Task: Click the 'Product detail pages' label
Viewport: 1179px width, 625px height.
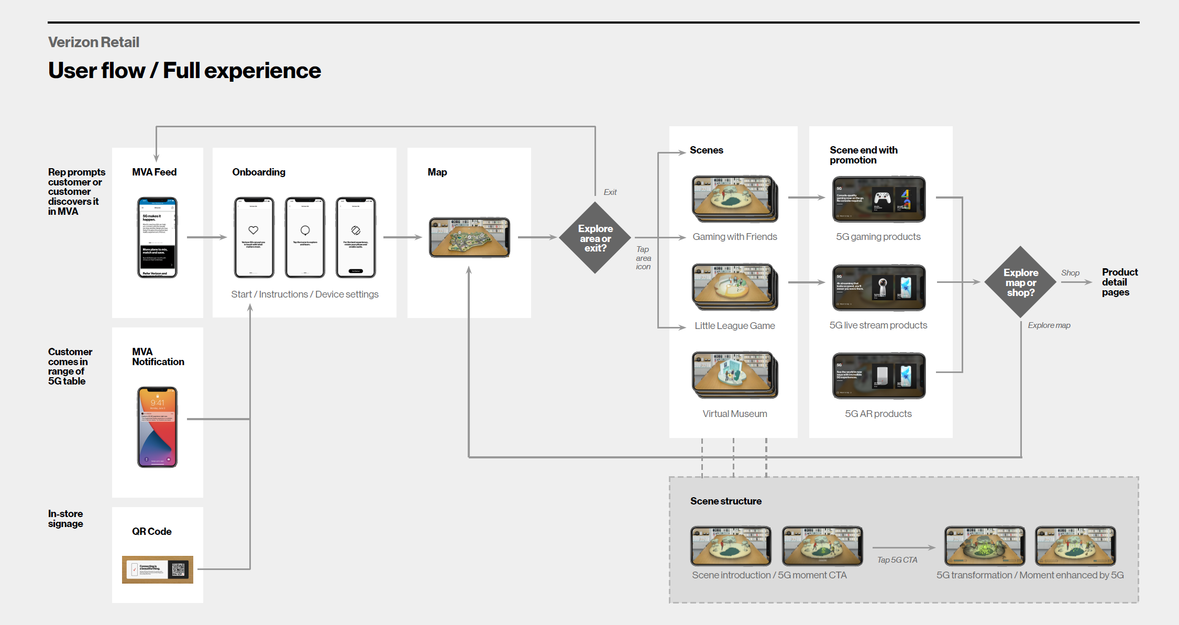Action: 1119,282
